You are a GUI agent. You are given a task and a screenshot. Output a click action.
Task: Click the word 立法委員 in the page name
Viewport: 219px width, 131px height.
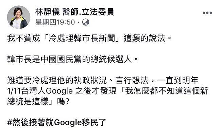click(x=98, y=12)
